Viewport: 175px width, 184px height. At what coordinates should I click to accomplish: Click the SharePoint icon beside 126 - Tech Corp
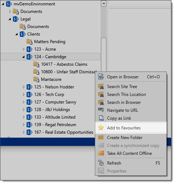pyautogui.click(x=29, y=95)
